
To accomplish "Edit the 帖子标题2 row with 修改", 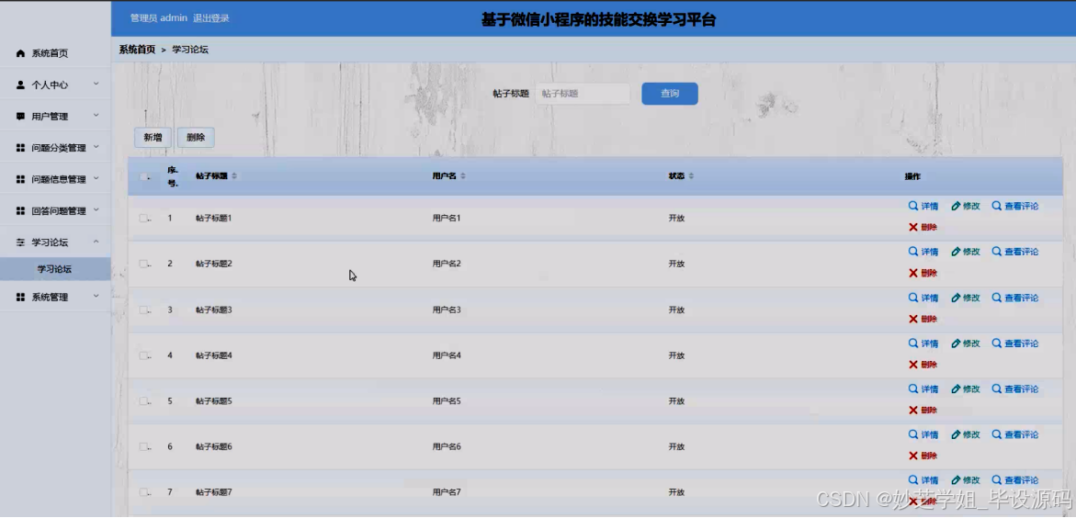I will (x=966, y=252).
